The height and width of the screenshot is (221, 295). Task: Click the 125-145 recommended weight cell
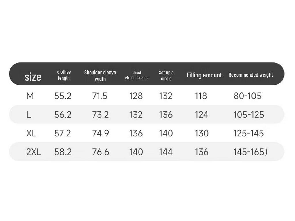point(249,134)
